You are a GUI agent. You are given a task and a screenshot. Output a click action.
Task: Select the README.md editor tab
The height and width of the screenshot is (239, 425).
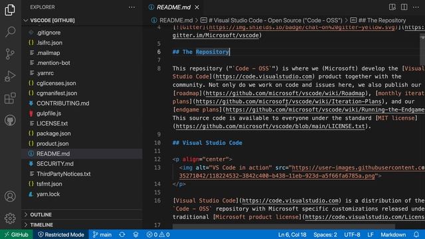point(173,7)
